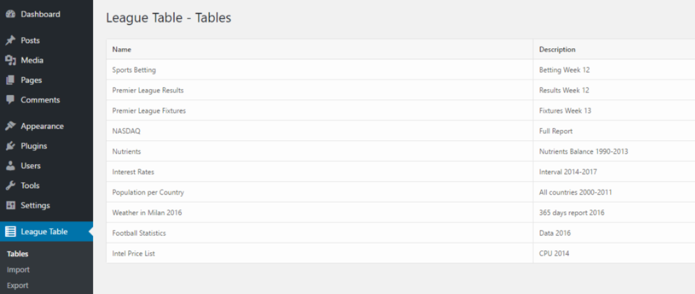Open the Sports Betting table row
The width and height of the screenshot is (695, 294).
pos(134,70)
